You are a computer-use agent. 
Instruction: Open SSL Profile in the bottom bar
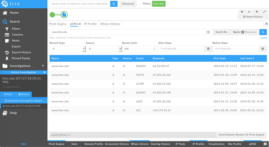234,144
